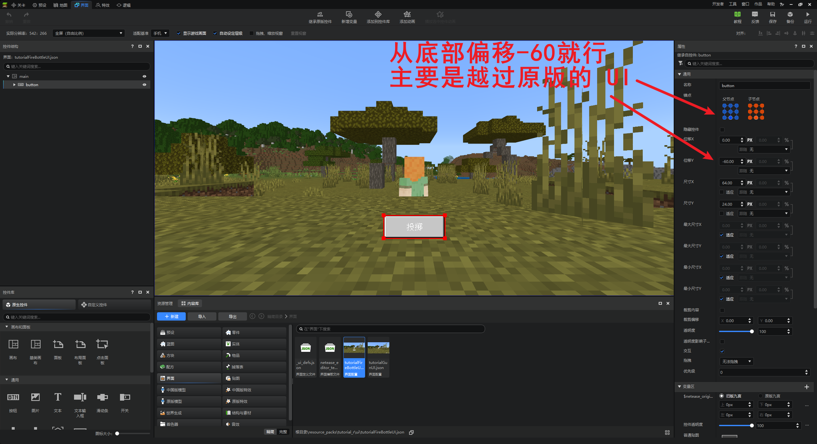This screenshot has width=817, height=444.
Task: Open the 全屏（自由比例) resolution dropdown
Action: (88, 33)
